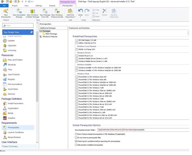Click the Prerequisites Tools contextual tab
The height and width of the screenshot is (155, 192).
pos(68,2)
